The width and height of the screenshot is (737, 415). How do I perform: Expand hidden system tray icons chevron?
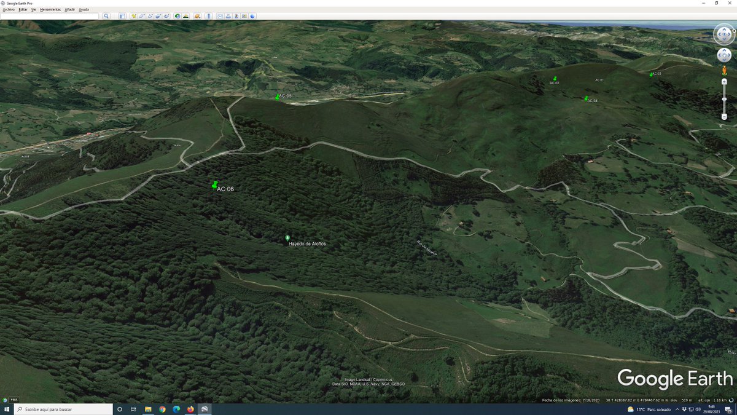(x=677, y=409)
